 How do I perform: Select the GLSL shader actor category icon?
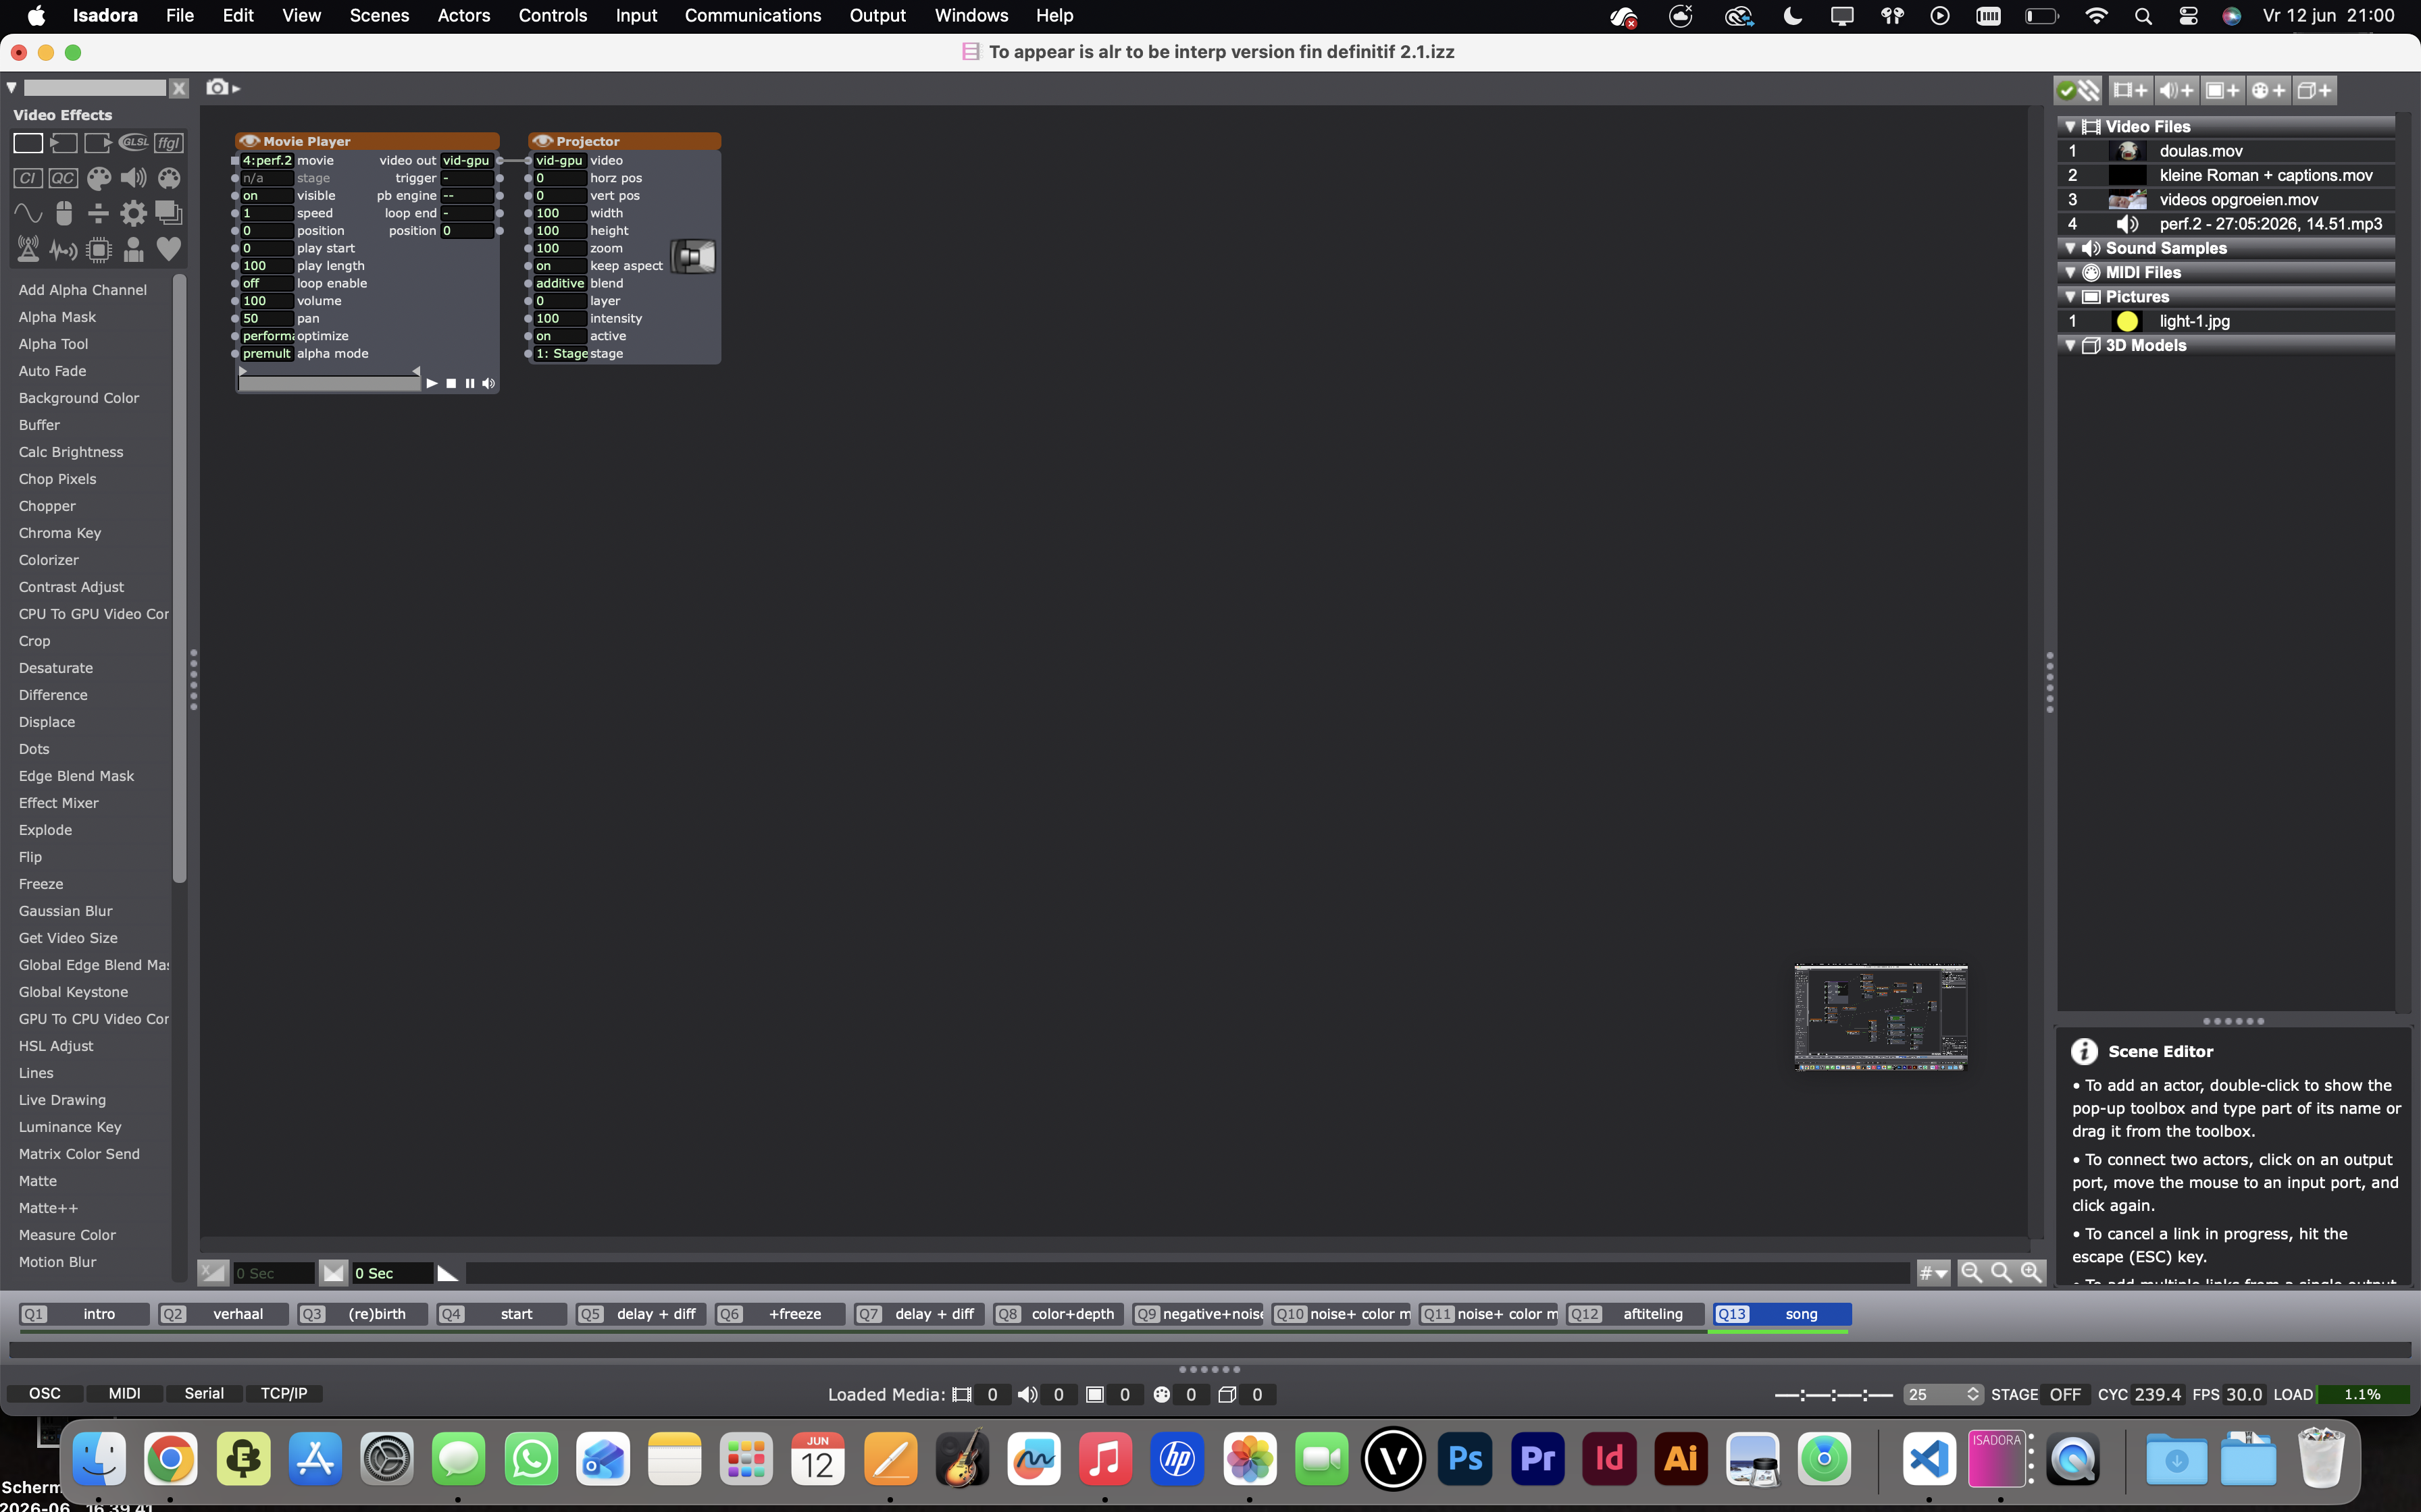point(133,143)
